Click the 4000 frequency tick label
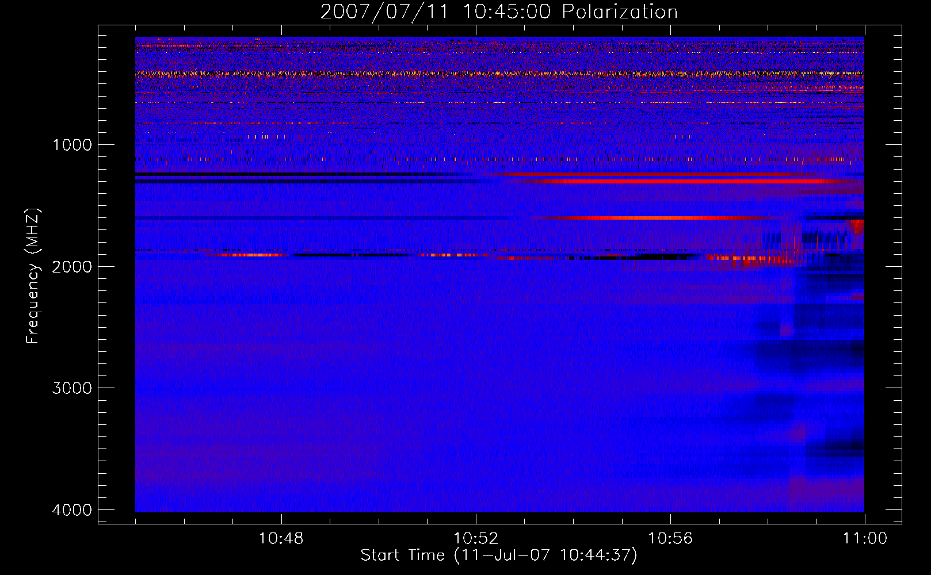This screenshot has width=931, height=575. [72, 510]
